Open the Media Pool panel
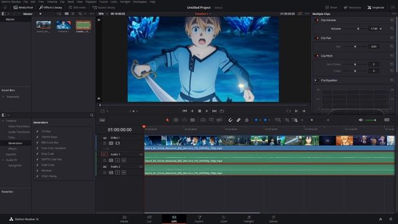This screenshot has width=398, height=224. tap(24, 7)
